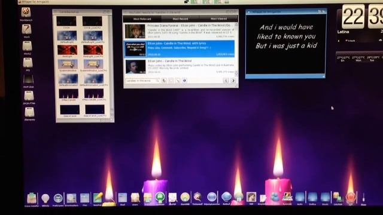Select the SpaceCande dark thumbnail
Screen dimensions: 383x215
tap(70, 110)
